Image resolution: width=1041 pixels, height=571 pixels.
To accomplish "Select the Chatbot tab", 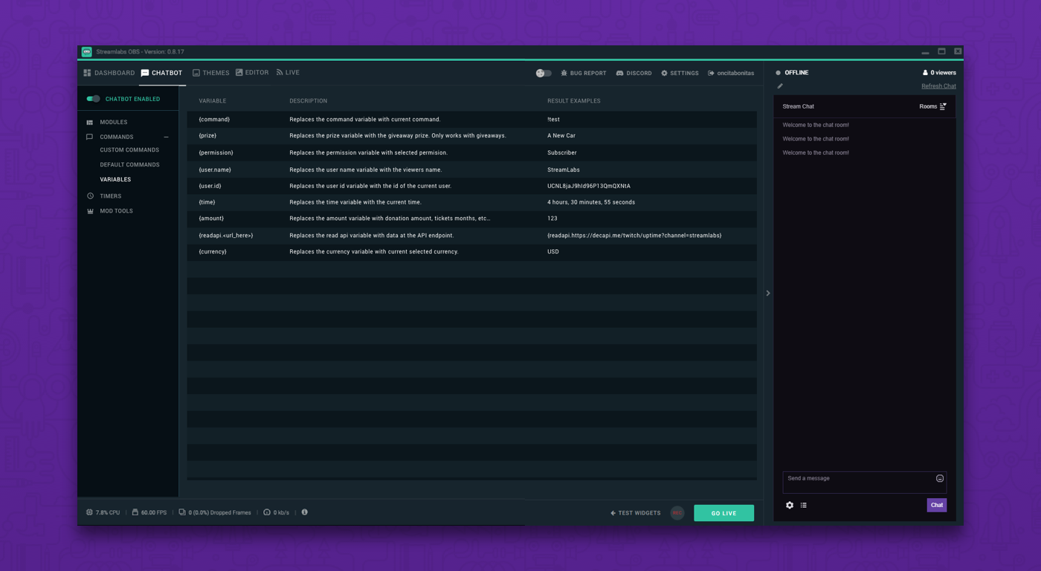I will [161, 73].
